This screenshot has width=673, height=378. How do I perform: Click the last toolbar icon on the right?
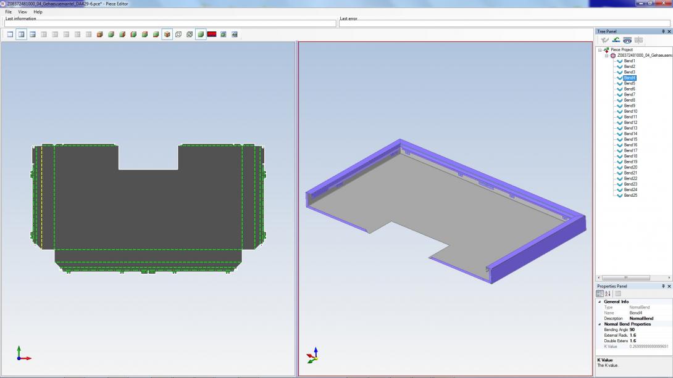(235, 35)
